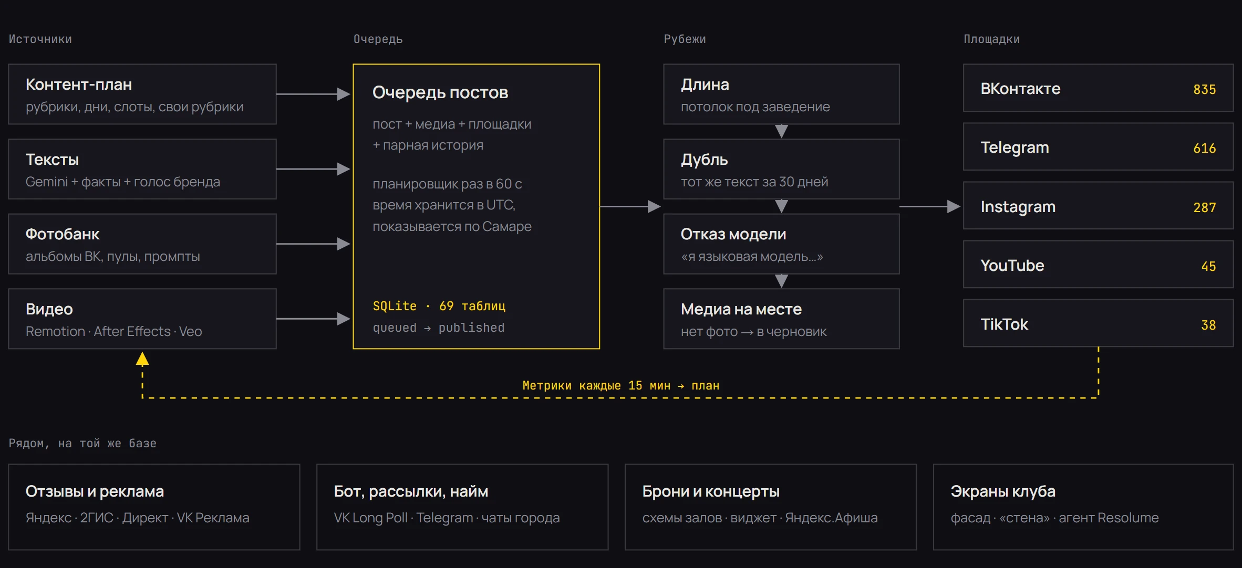Select the Очередь постов box heading
This screenshot has width=1242, height=568.
[x=440, y=92]
